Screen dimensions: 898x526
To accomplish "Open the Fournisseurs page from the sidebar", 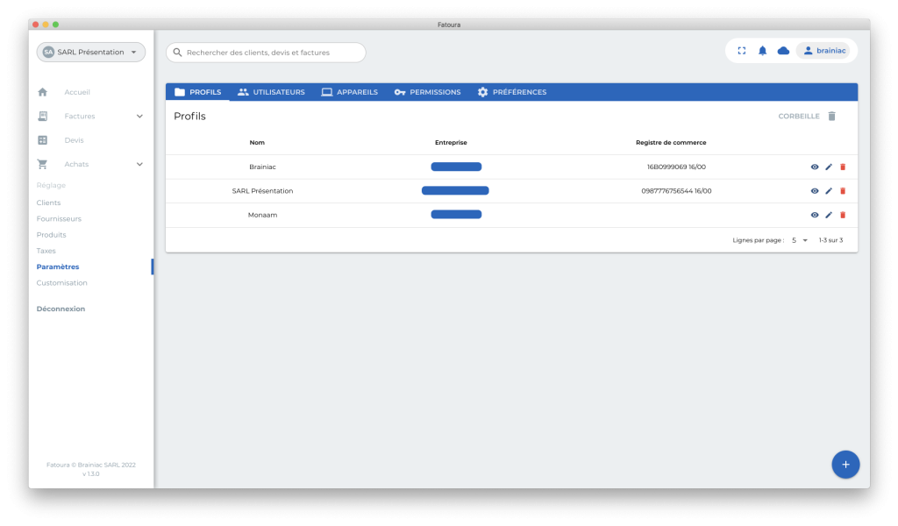I will (58, 218).
